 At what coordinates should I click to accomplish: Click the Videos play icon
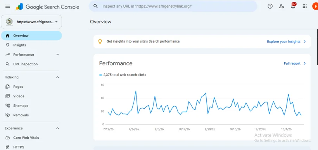7,96
